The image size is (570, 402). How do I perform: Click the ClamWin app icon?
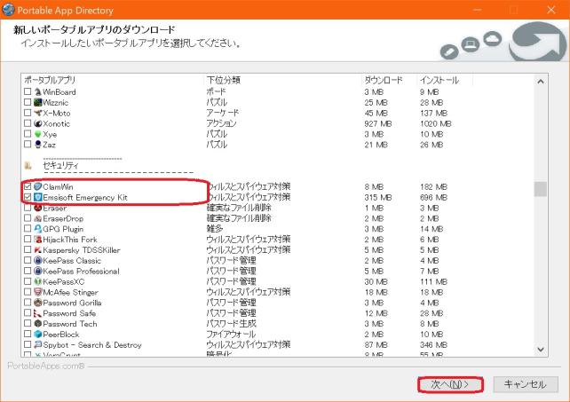(38, 186)
